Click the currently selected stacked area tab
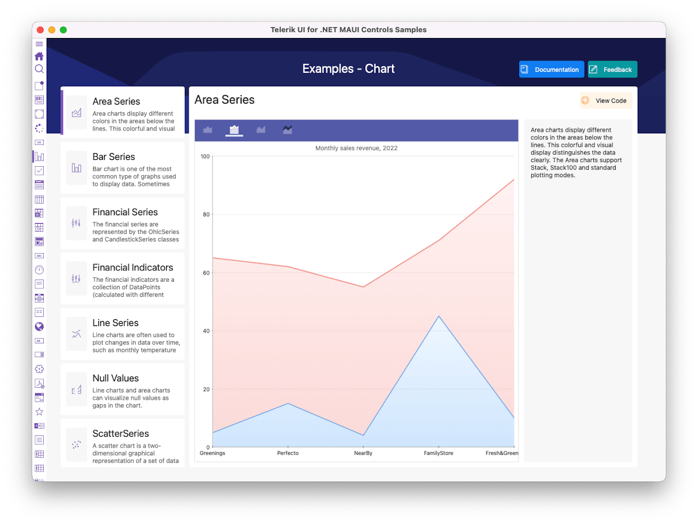The height and width of the screenshot is (524, 698). (x=234, y=130)
